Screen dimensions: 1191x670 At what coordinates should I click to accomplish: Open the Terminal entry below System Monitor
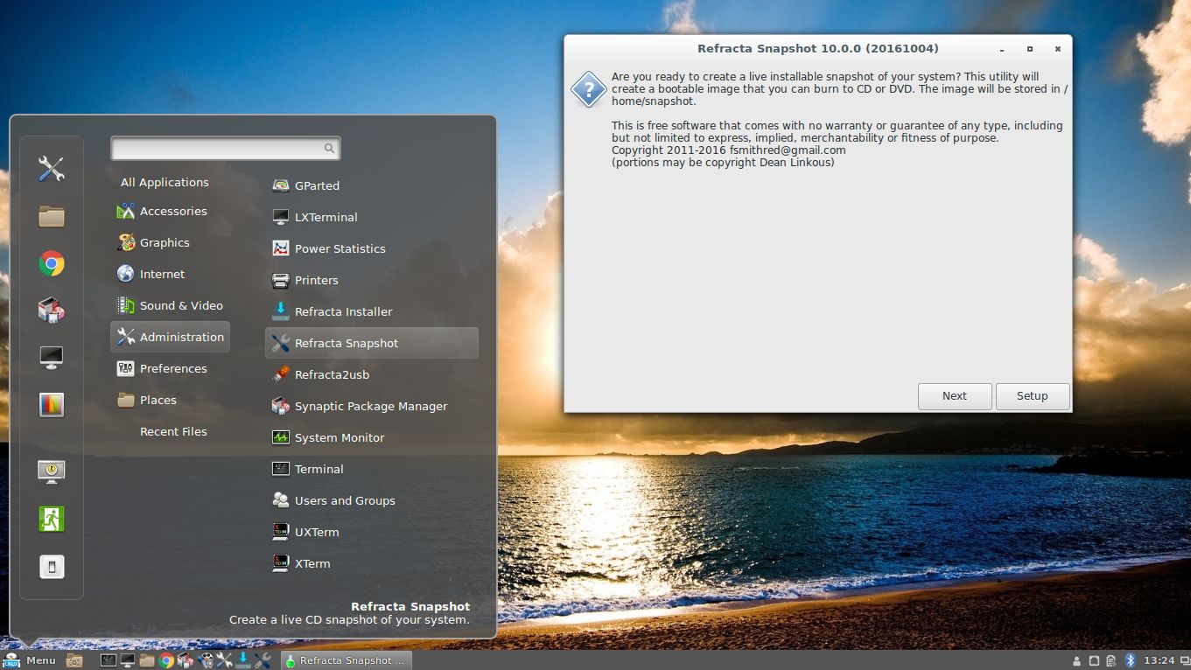(371, 469)
